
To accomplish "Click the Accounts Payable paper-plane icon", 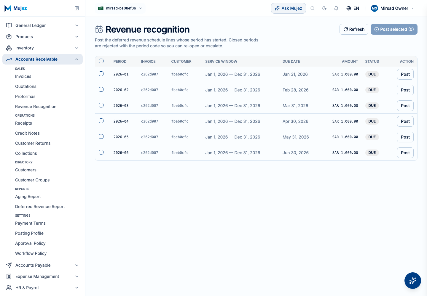I will pyautogui.click(x=9, y=265).
